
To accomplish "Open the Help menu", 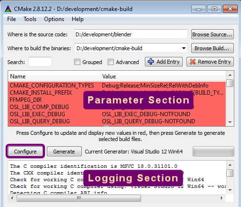I will click(77, 19).
